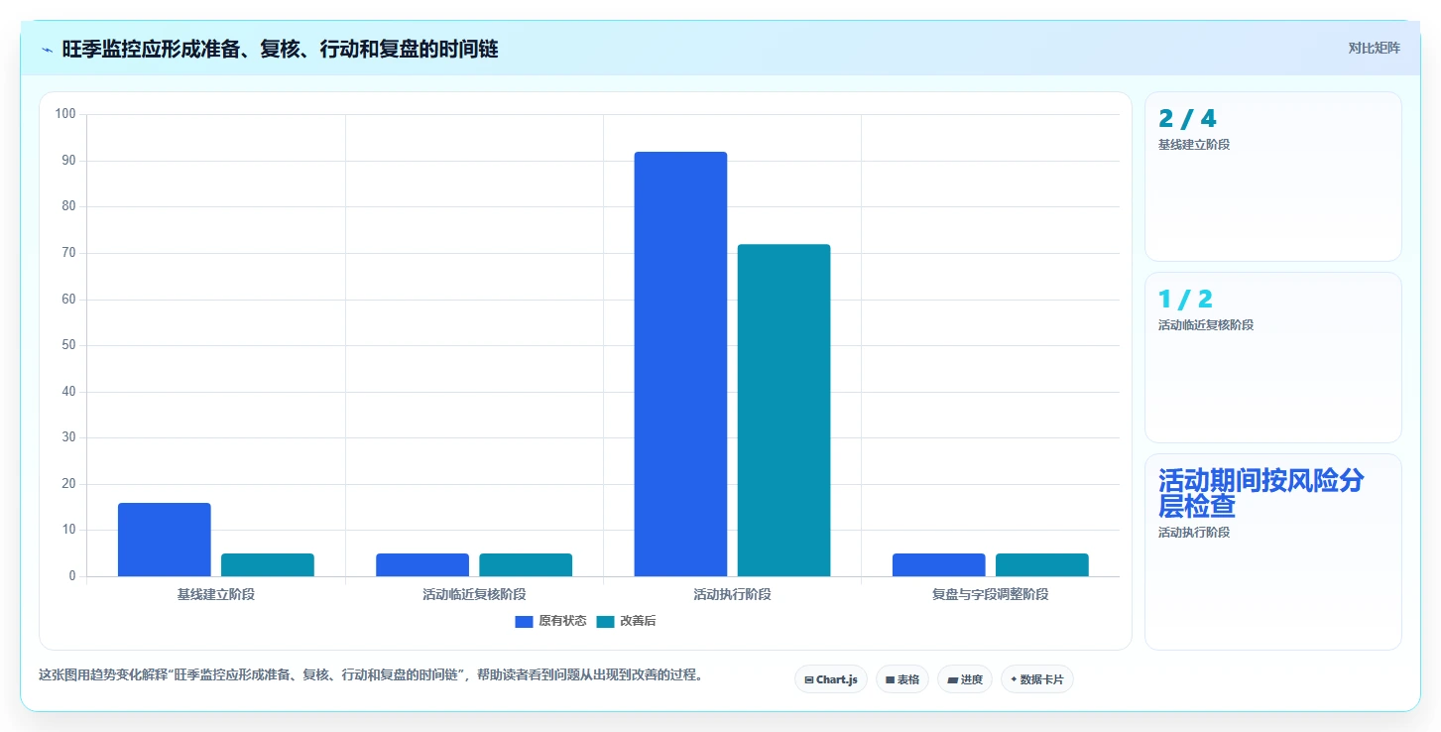Click the 活动期间按风险分层检查 card heading
Viewport: 1441px width, 732px height.
[1261, 493]
